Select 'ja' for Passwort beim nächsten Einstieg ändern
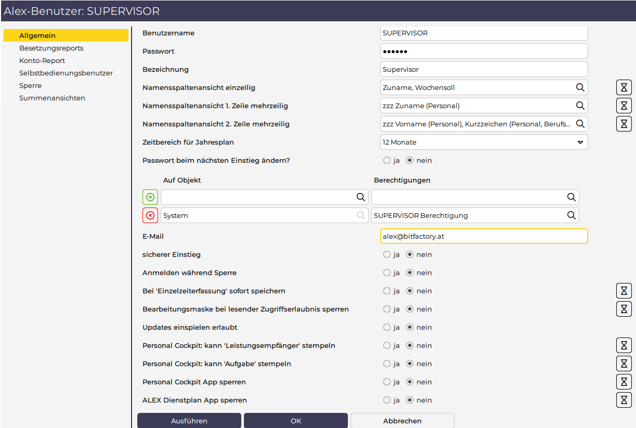Image resolution: width=636 pixels, height=428 pixels. 387,161
